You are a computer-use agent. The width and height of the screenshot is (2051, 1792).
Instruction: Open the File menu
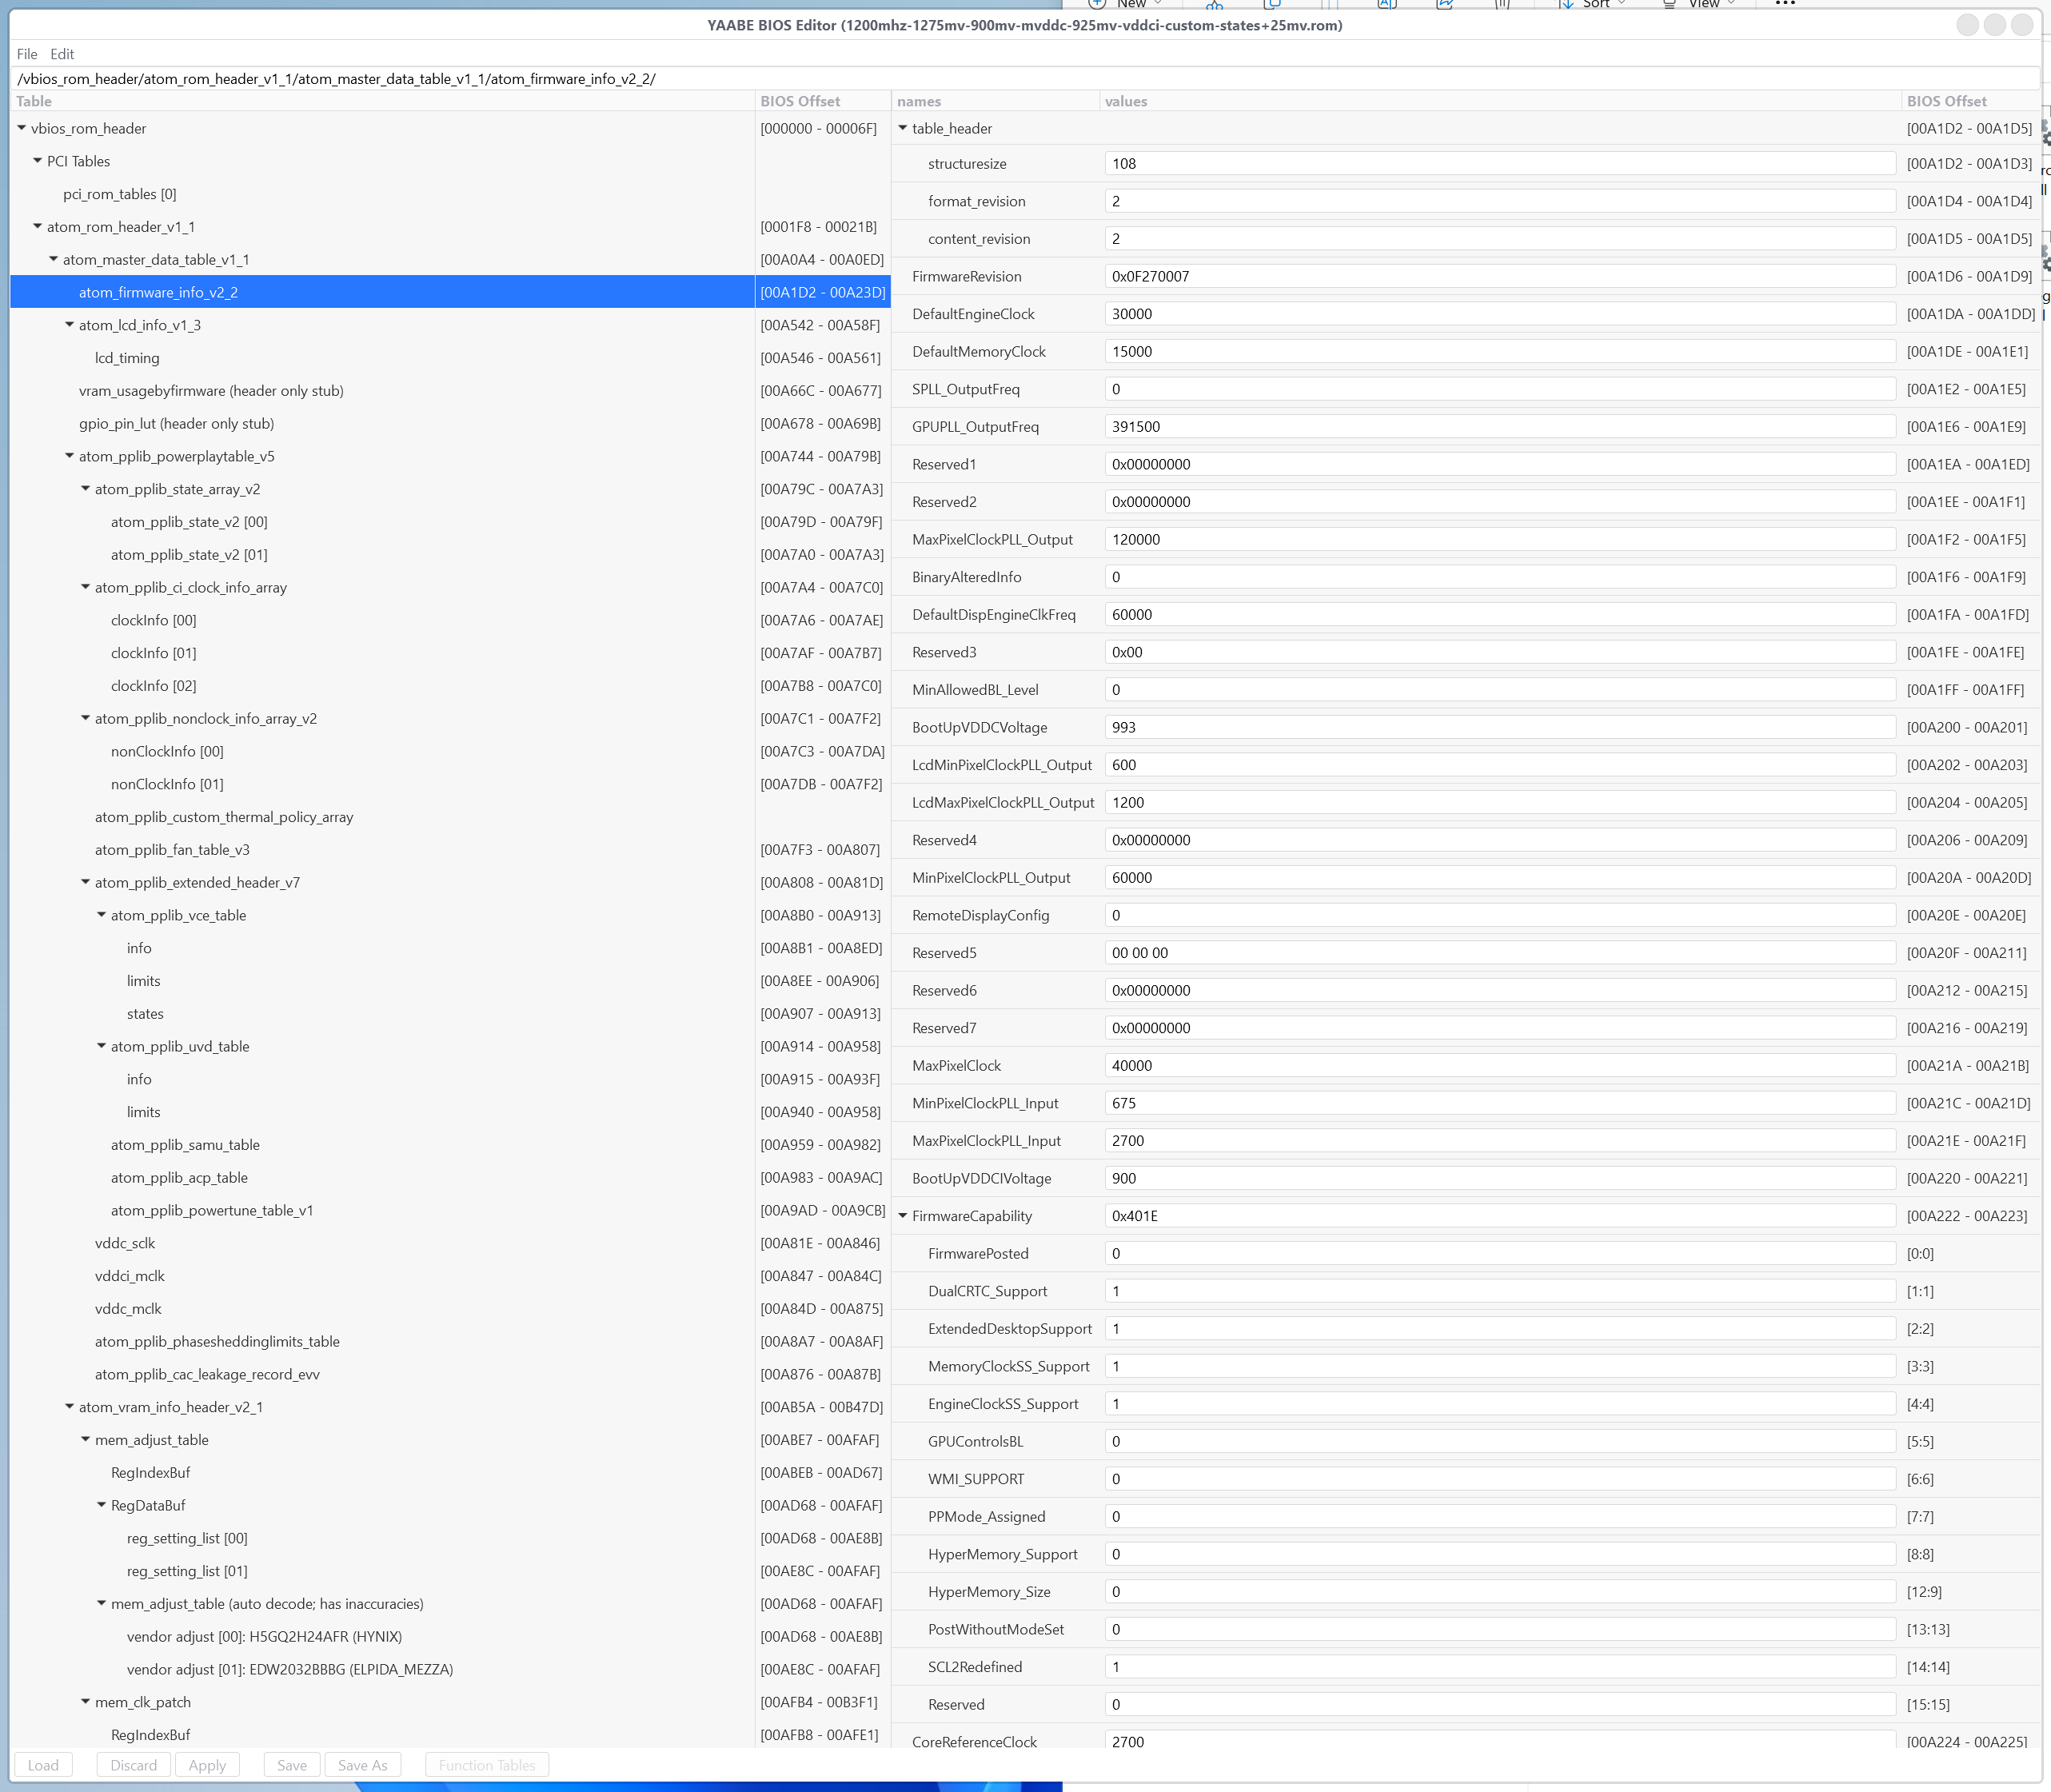click(27, 54)
